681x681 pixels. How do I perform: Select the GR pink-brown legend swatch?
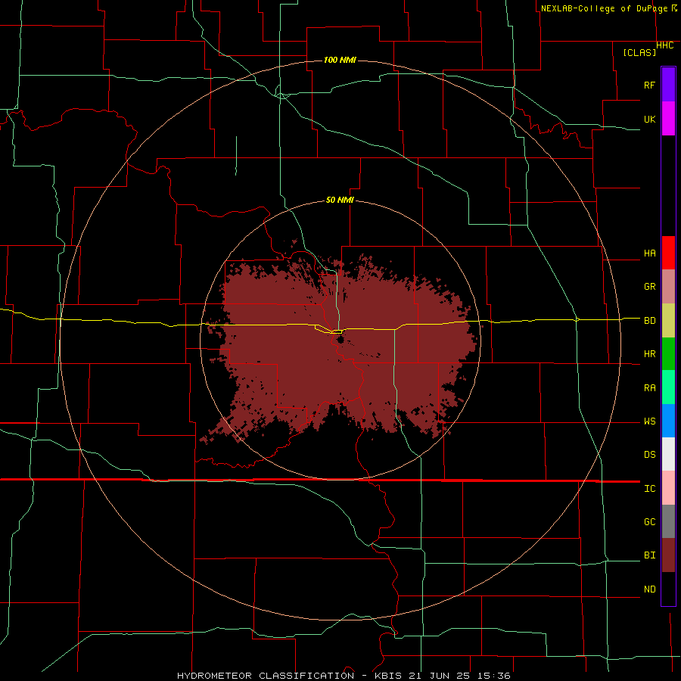668,287
